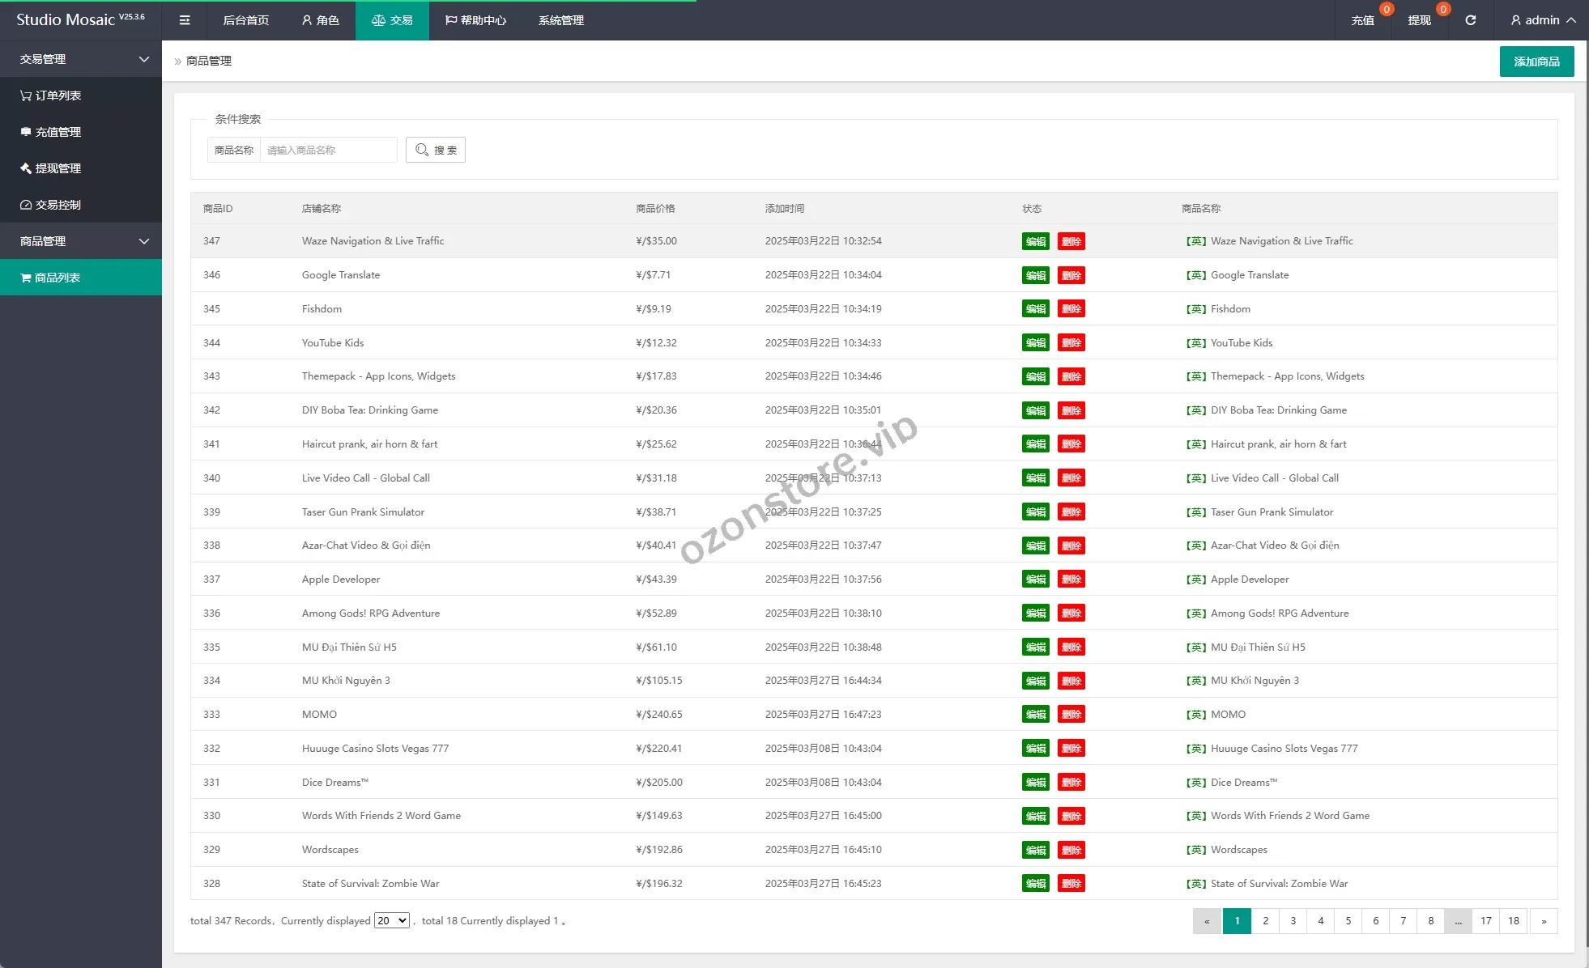The height and width of the screenshot is (968, 1589).
Task: Click the 充值 notification badge item
Action: point(1363,20)
